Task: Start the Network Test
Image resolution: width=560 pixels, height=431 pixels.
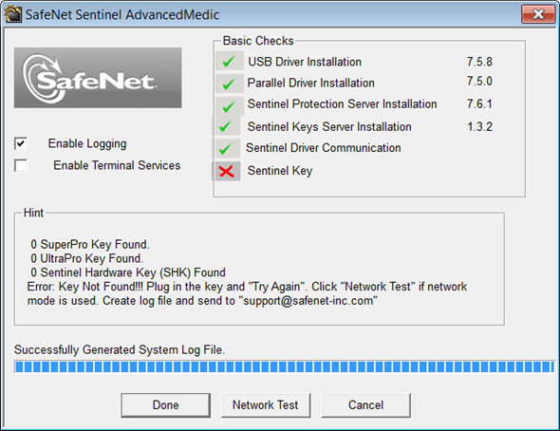Action: click(x=266, y=405)
